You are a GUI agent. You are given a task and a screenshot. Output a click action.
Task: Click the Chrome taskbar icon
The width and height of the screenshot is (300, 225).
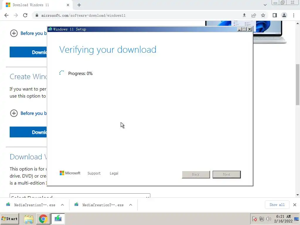click(43, 219)
